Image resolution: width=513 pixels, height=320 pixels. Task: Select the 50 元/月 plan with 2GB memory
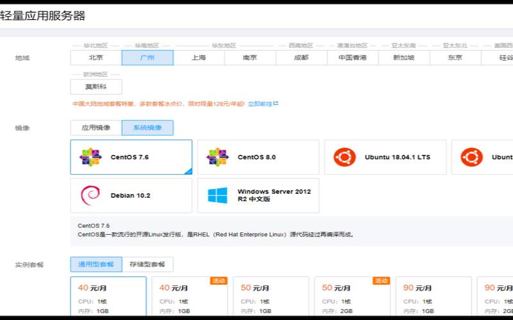click(352, 296)
